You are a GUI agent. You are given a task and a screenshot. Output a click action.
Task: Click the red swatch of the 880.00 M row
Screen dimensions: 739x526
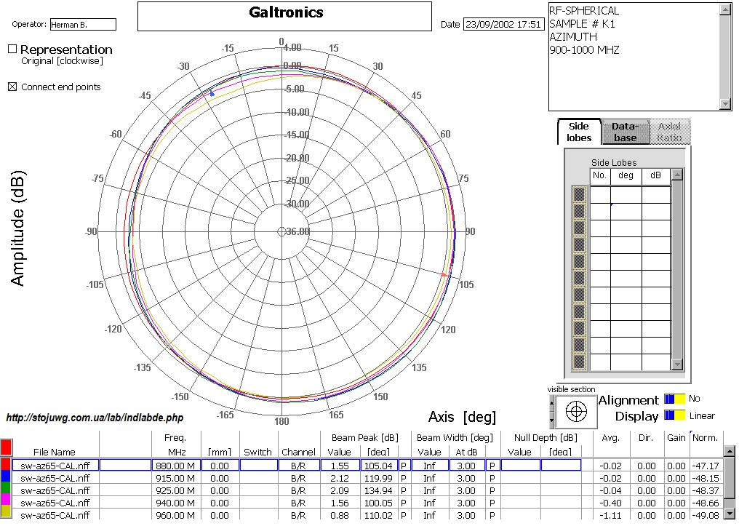pyautogui.click(x=6, y=465)
